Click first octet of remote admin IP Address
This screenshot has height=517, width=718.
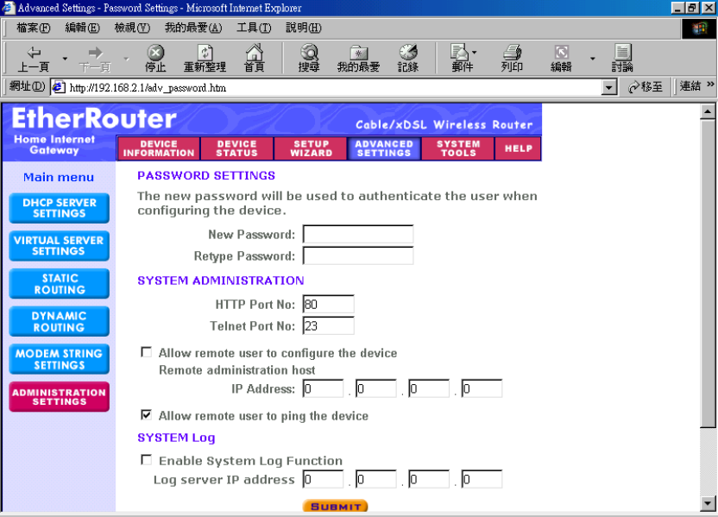click(x=324, y=388)
